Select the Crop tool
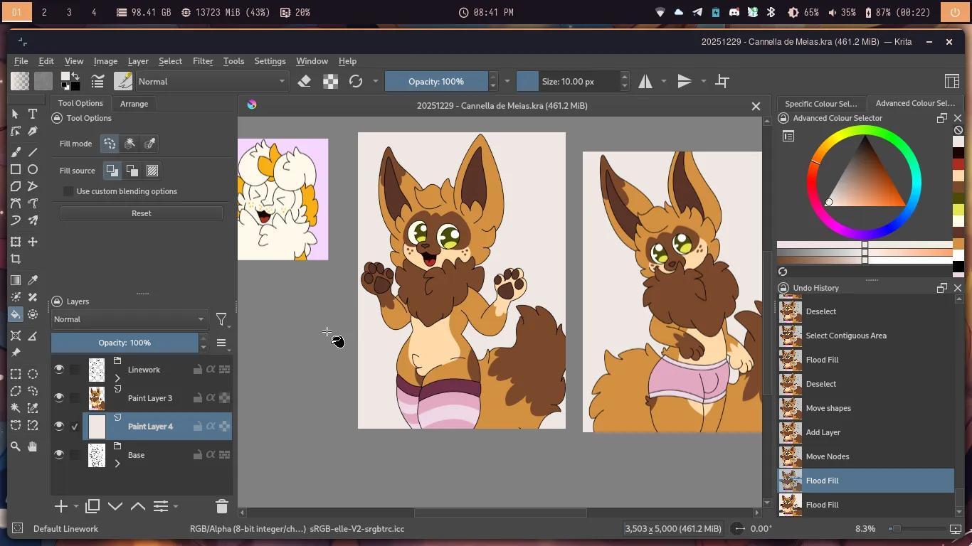972x546 pixels. click(16, 259)
